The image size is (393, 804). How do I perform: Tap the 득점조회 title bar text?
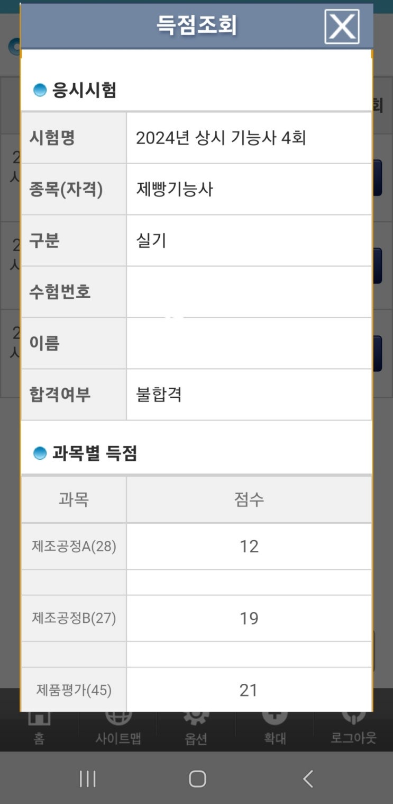pyautogui.click(x=196, y=25)
